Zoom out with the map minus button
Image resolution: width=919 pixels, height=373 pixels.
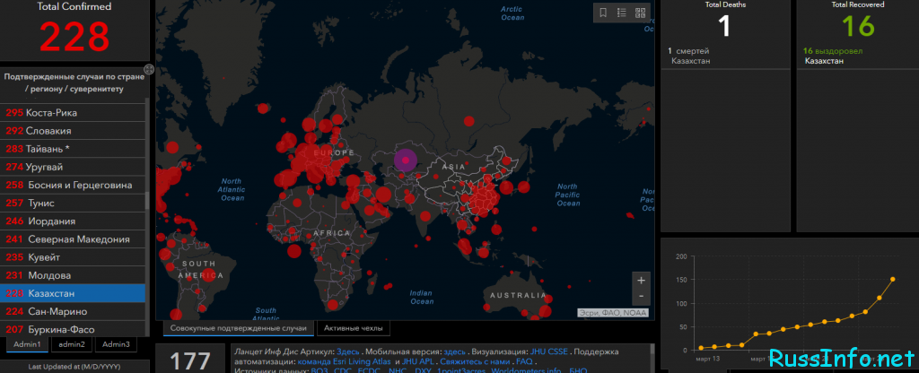tap(641, 296)
